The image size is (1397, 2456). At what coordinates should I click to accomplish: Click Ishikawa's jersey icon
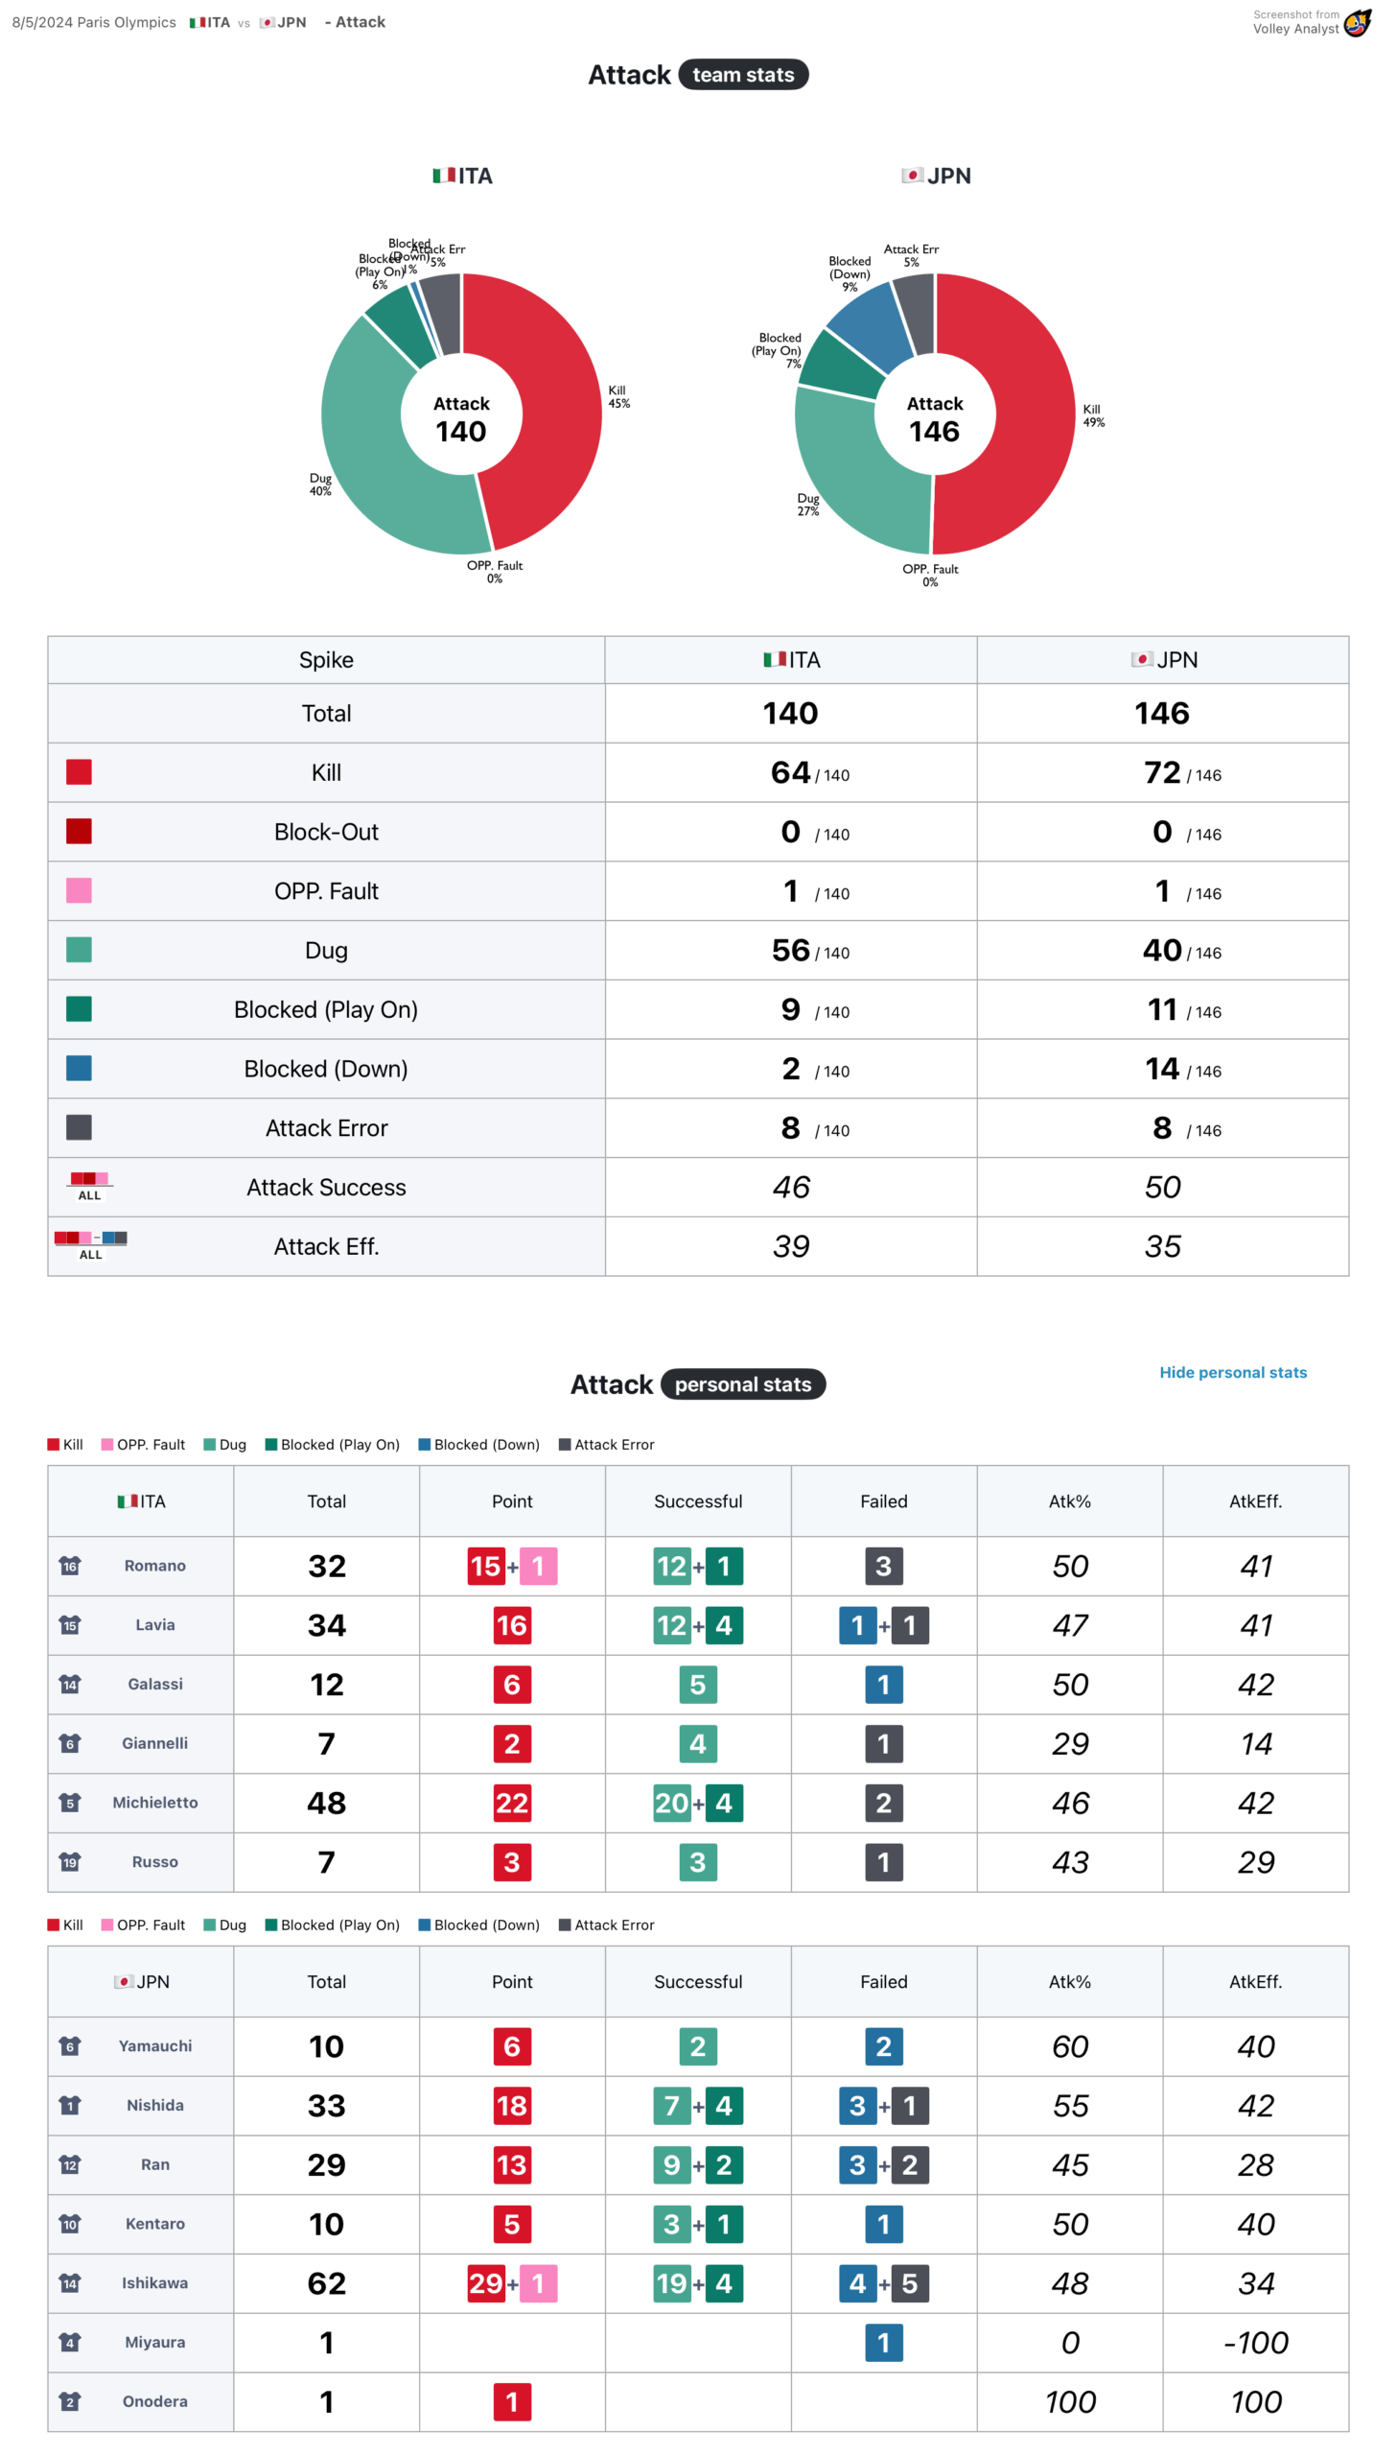[70, 2282]
